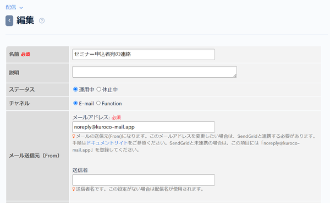Click the 送信者 field label
330x203 pixels.
point(80,170)
